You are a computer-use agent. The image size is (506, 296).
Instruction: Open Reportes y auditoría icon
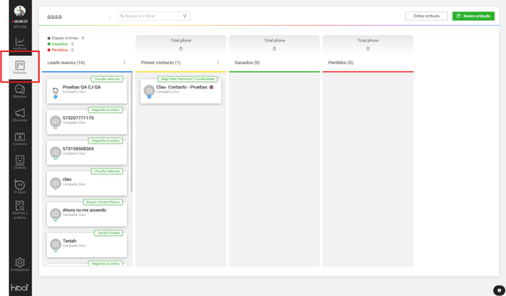[20, 210]
